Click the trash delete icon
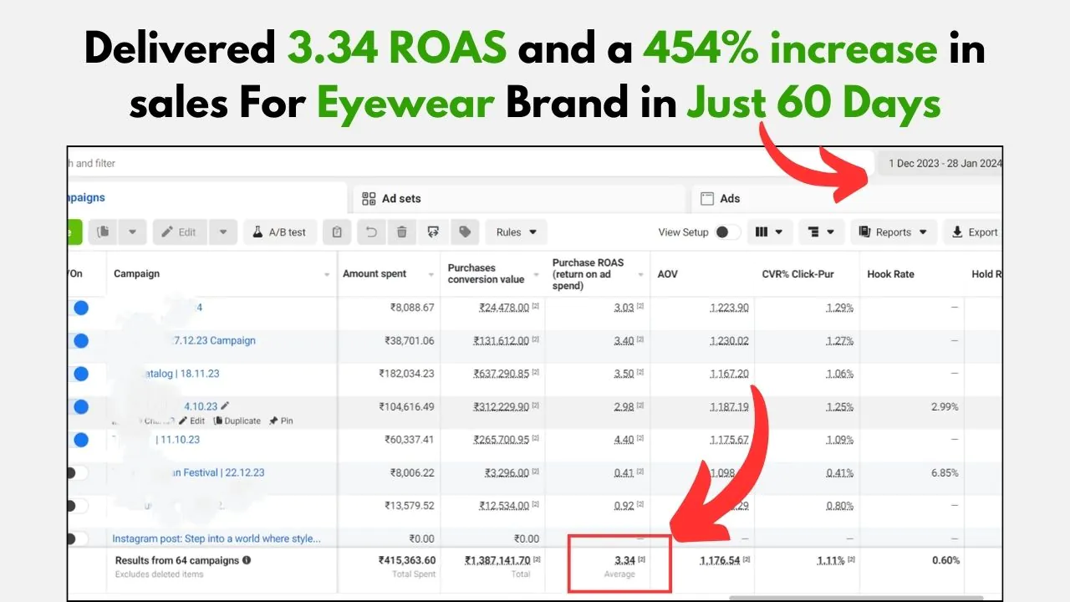Image resolution: width=1070 pixels, height=602 pixels. [x=402, y=232]
